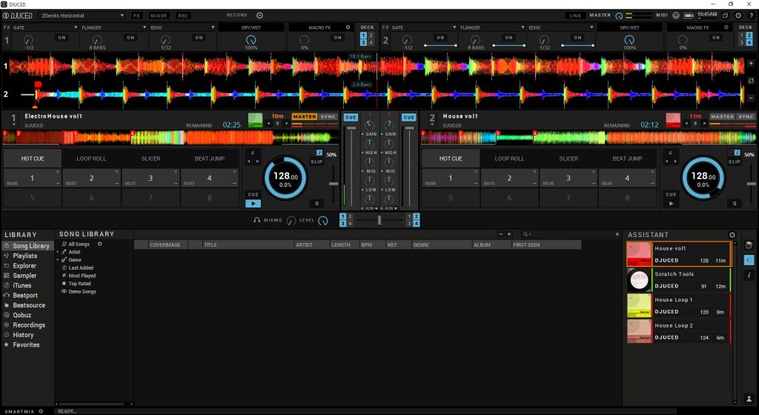Click Most Played in Song Library tree

click(82, 276)
